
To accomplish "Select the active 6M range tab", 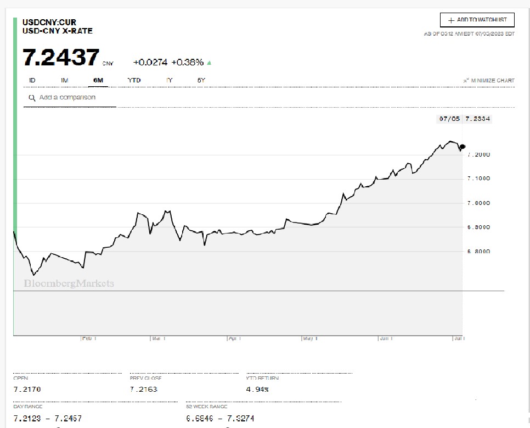I will click(x=98, y=80).
